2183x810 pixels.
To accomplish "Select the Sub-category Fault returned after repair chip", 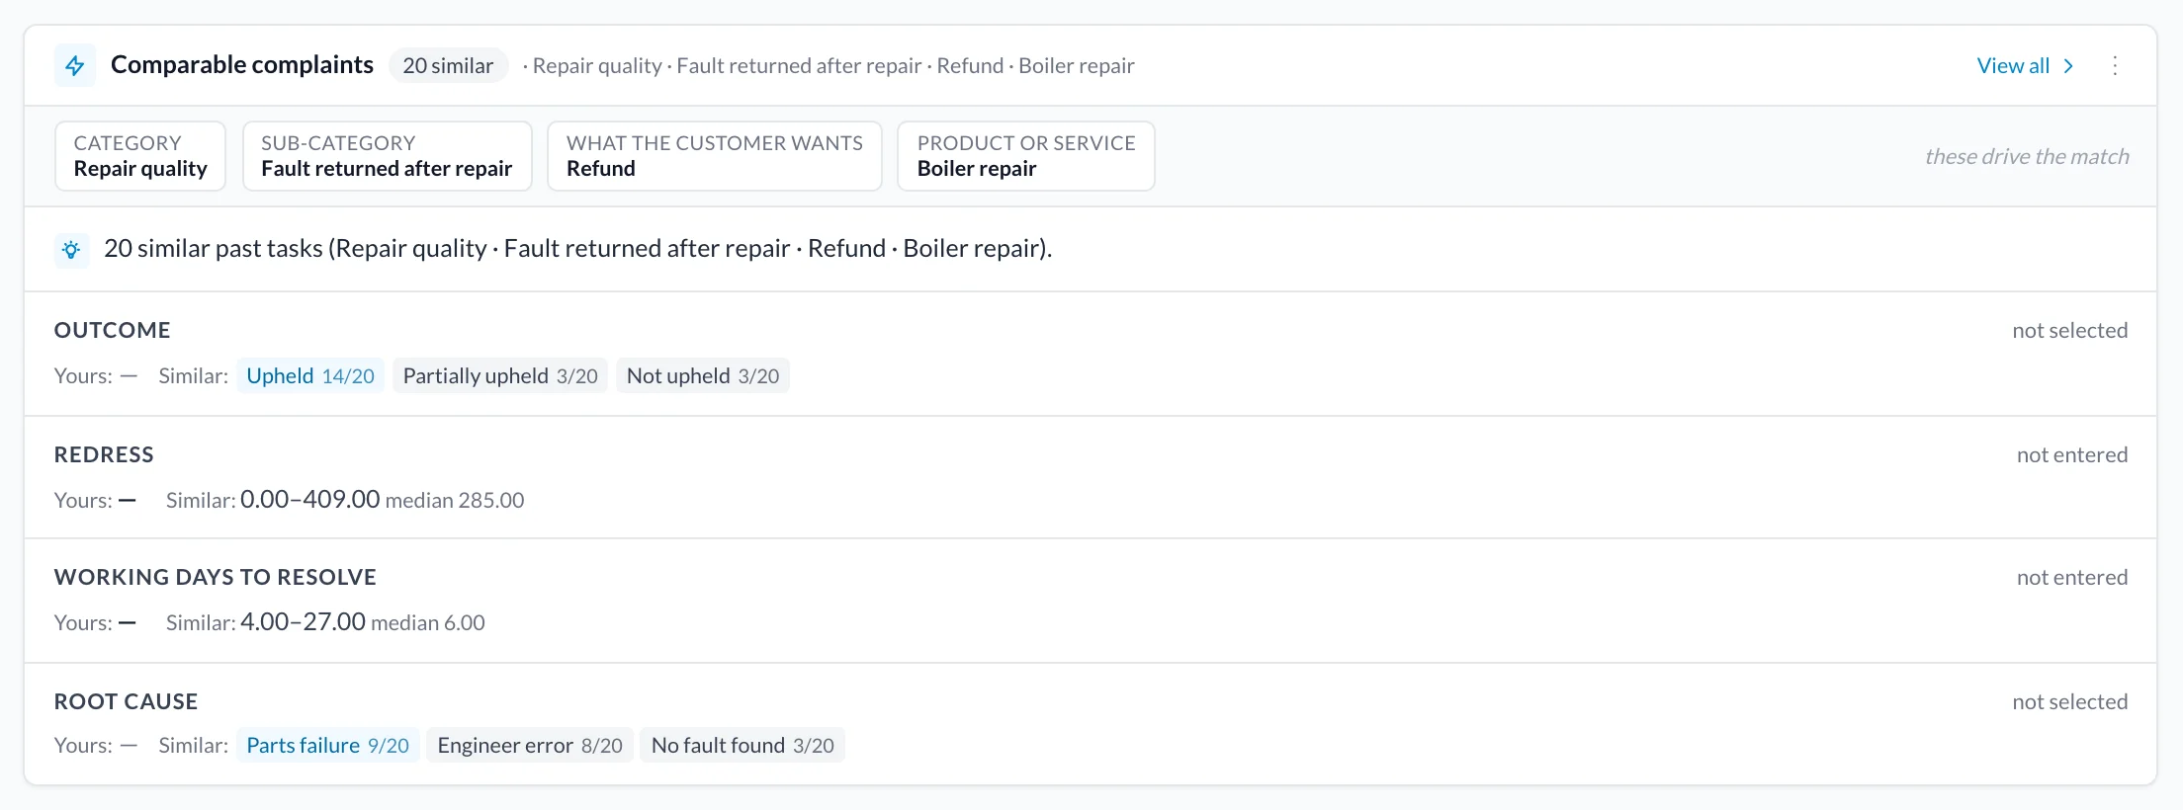I will click(x=387, y=156).
